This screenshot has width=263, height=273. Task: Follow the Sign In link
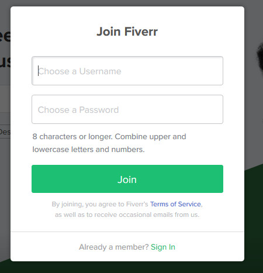163,247
